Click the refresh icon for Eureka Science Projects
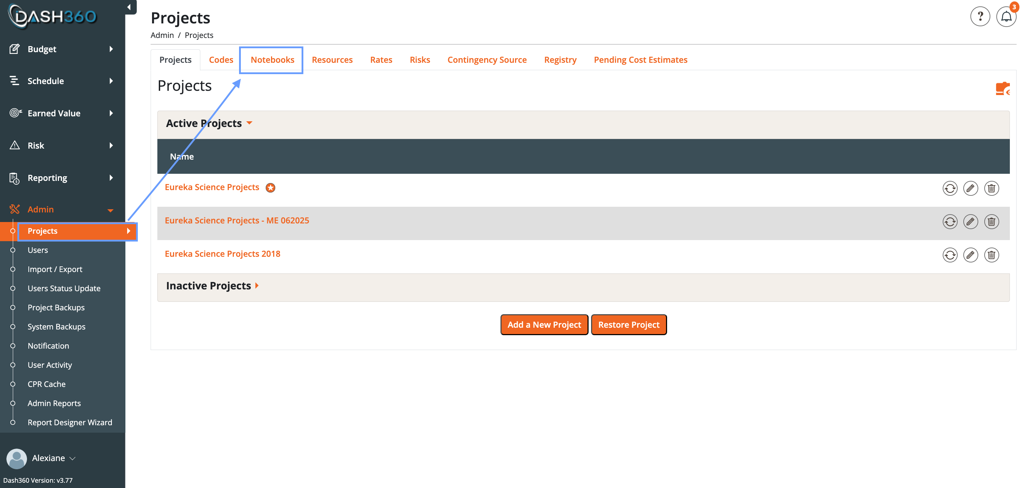The height and width of the screenshot is (488, 1023). pyautogui.click(x=949, y=188)
